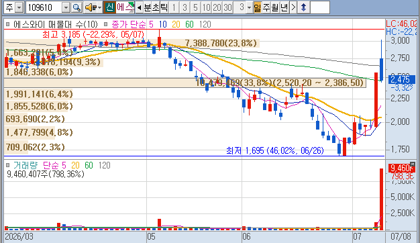Screen dimensions: 420x243
Task: Click volume profile label 1,846,338(6.0%)
Action: 39,72
